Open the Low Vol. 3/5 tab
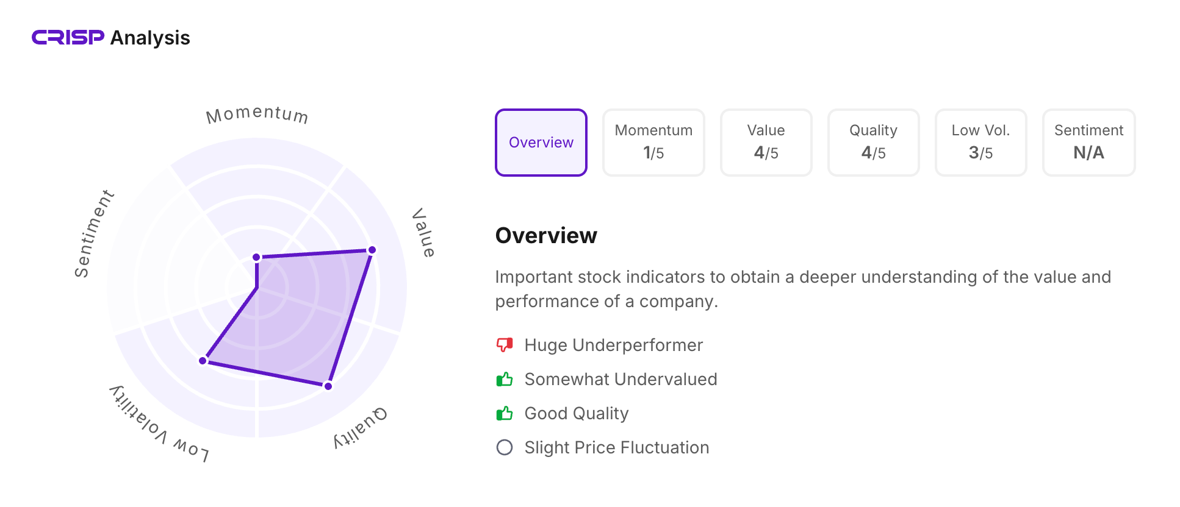The height and width of the screenshot is (507, 1180). pyautogui.click(x=980, y=143)
